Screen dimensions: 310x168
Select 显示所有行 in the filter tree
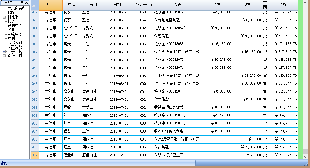[17, 9]
